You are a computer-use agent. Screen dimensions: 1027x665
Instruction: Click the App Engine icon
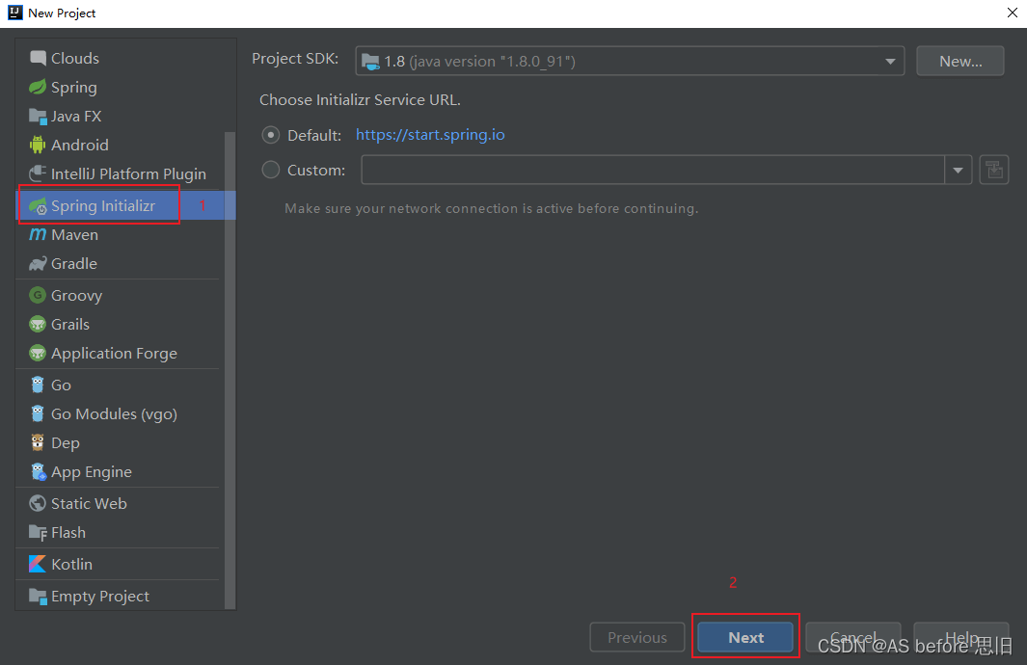coord(38,471)
